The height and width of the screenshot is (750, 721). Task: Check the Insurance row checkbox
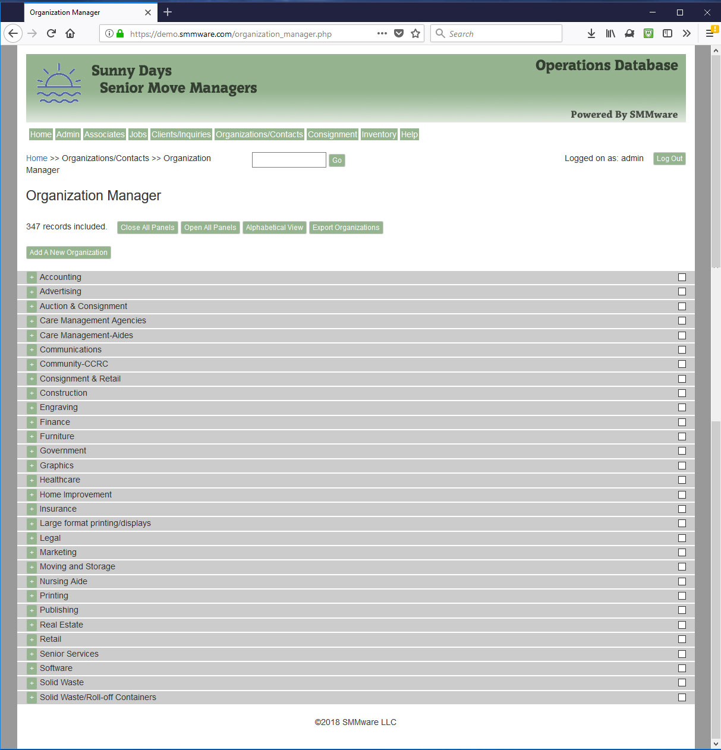click(682, 509)
